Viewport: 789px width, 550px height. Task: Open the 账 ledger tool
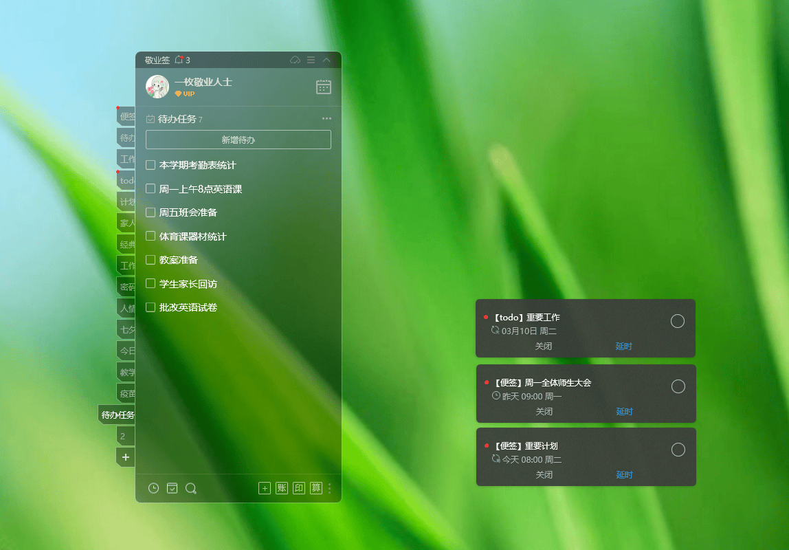click(x=282, y=488)
